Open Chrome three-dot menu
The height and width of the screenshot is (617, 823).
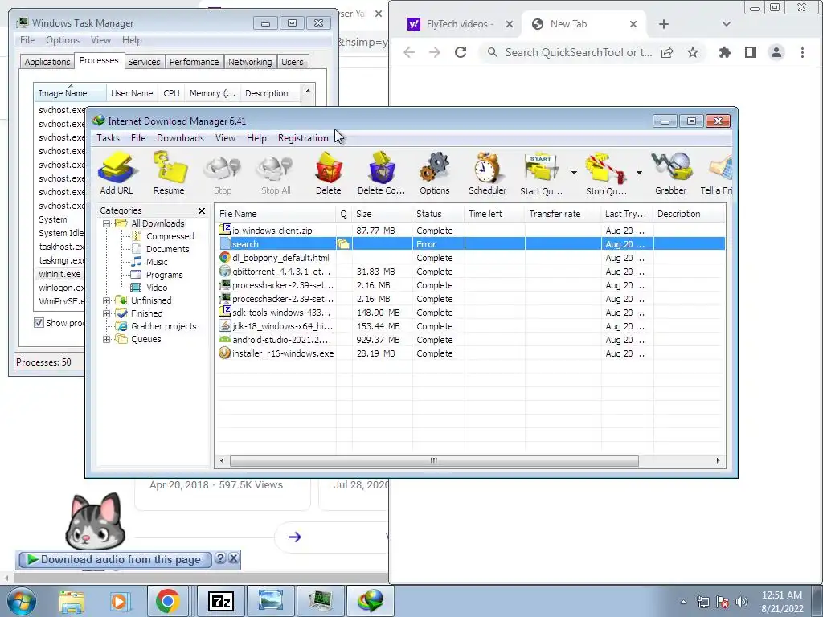point(802,52)
